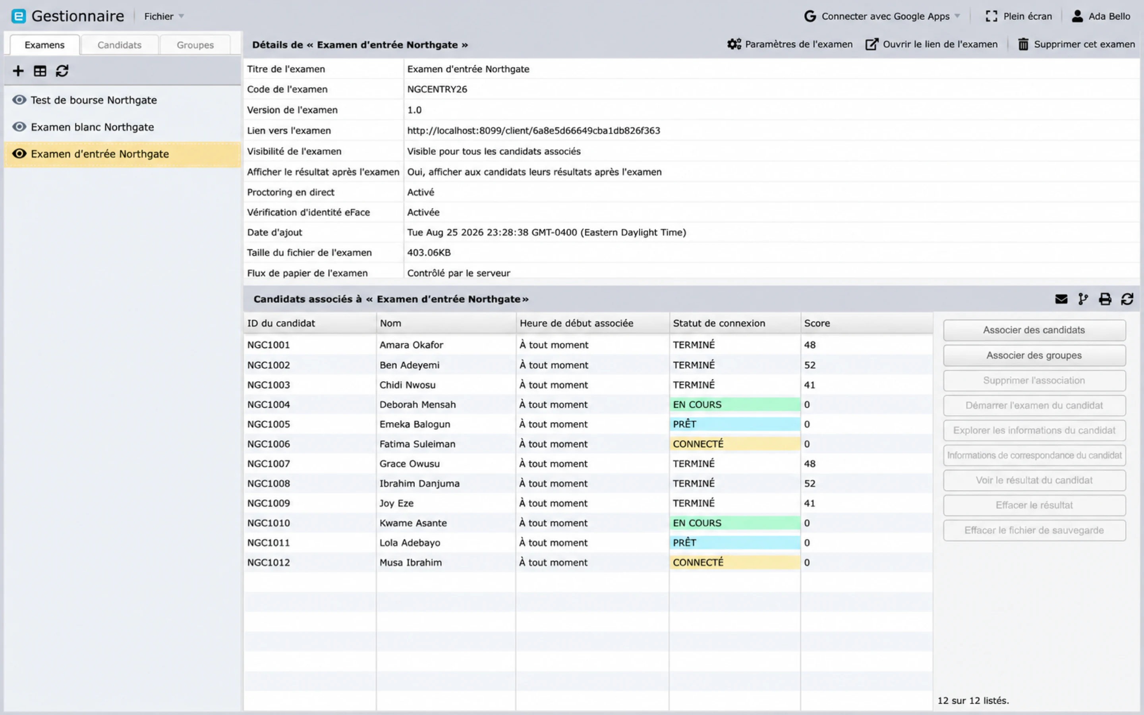The width and height of the screenshot is (1144, 715).
Task: Click the PRÊT status of Emeka Balogun
Action: (734, 424)
